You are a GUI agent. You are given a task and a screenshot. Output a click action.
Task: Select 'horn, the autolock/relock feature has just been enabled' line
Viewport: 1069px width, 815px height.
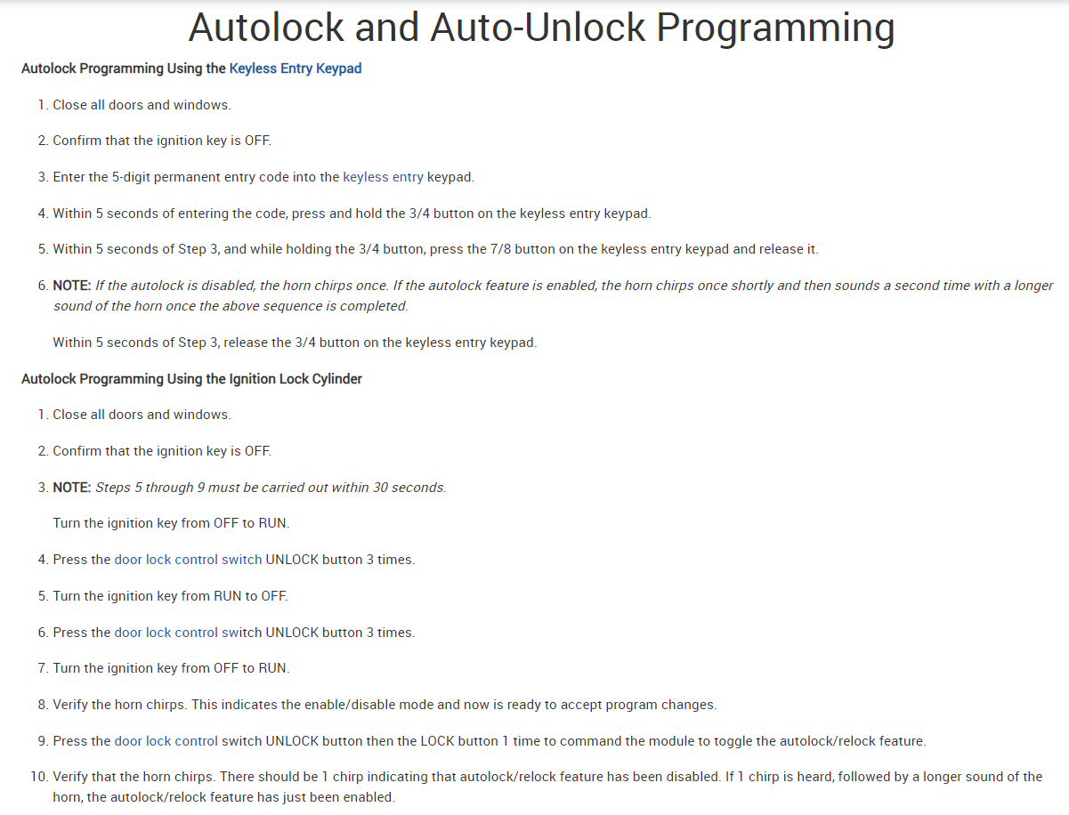click(223, 797)
